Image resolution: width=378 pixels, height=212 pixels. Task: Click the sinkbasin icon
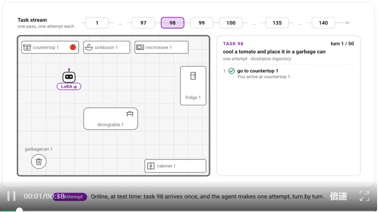click(x=89, y=47)
